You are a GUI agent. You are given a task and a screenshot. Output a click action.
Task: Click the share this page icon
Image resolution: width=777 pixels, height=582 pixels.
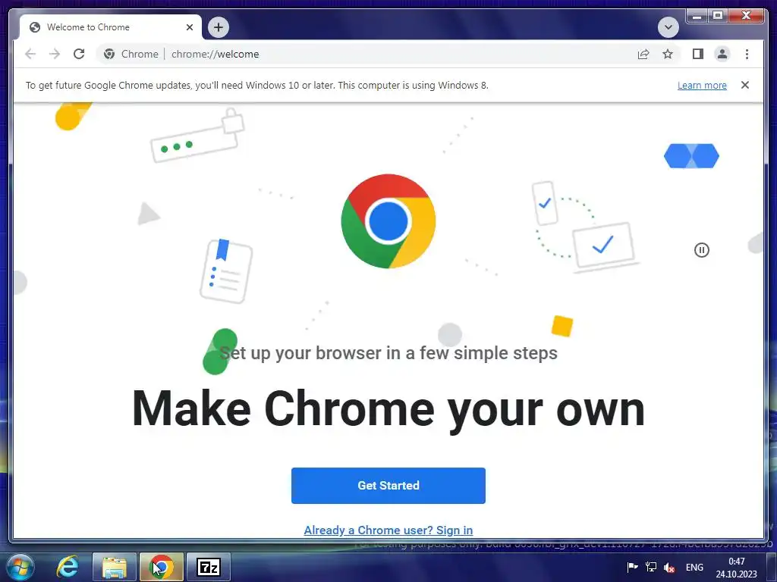(x=643, y=54)
